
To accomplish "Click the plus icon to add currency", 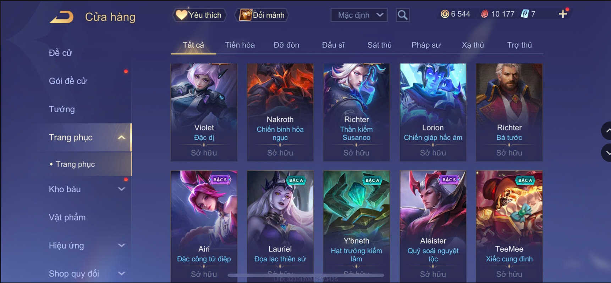I will [563, 14].
